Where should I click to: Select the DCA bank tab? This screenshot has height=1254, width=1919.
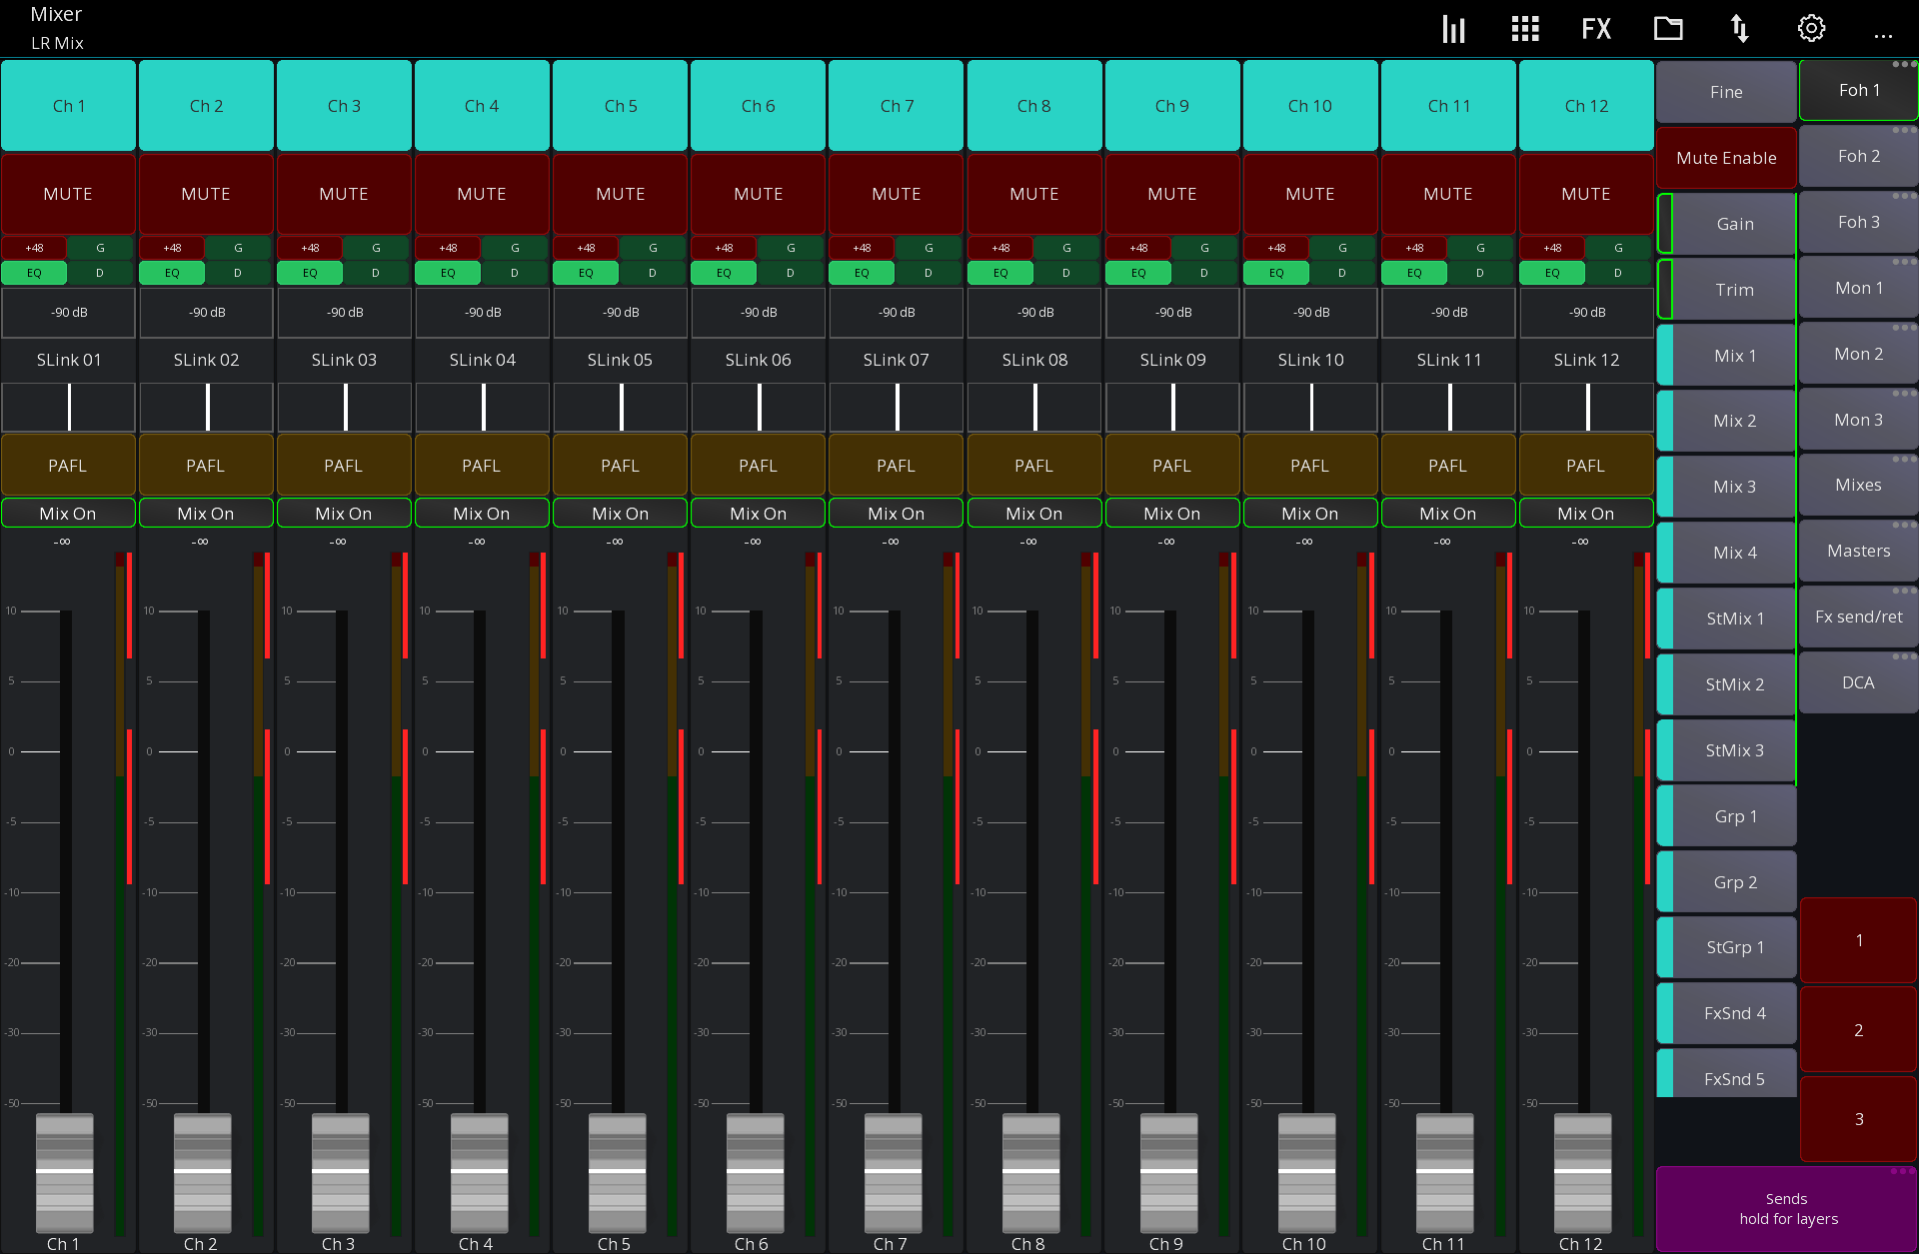(x=1857, y=681)
